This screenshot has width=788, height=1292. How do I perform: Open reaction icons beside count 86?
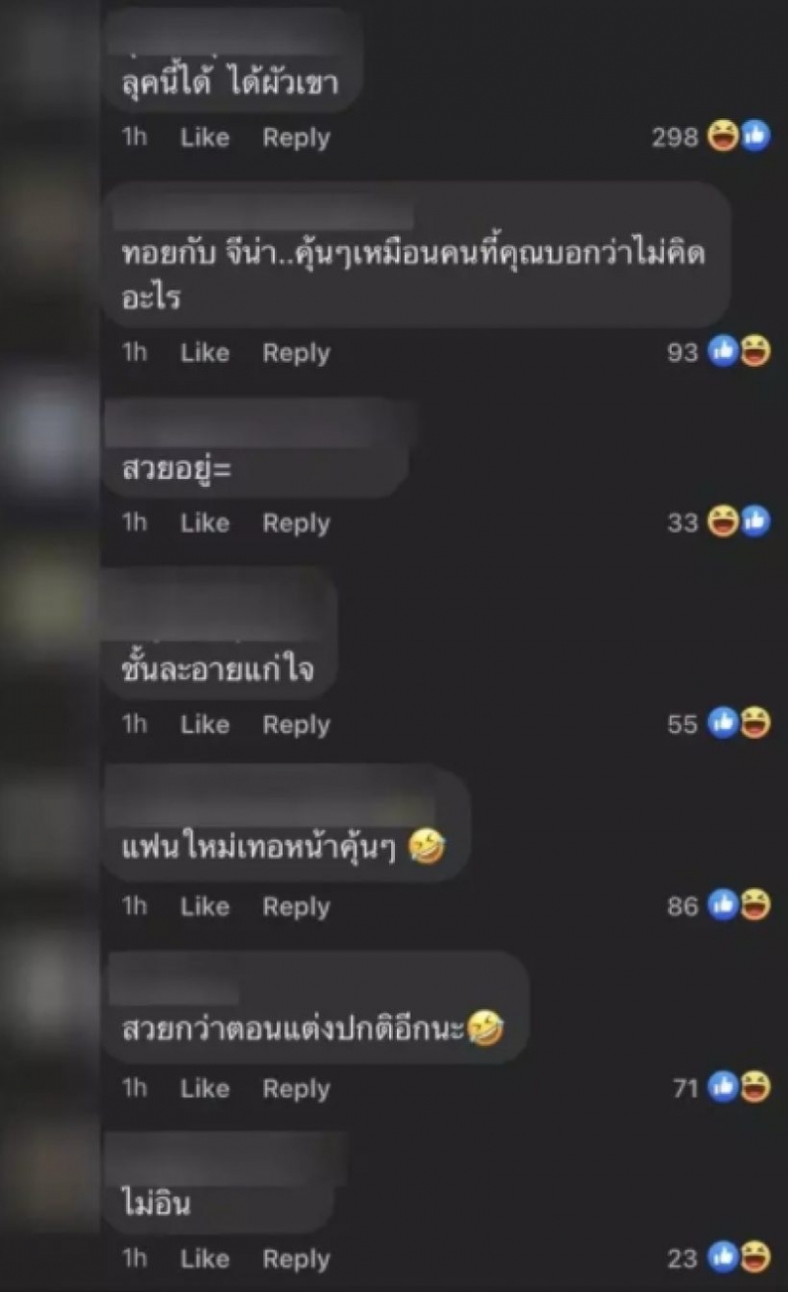click(739, 905)
